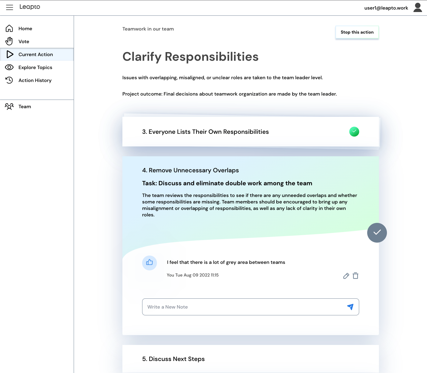
Task: Click the user profile avatar icon
Action: pos(417,7)
